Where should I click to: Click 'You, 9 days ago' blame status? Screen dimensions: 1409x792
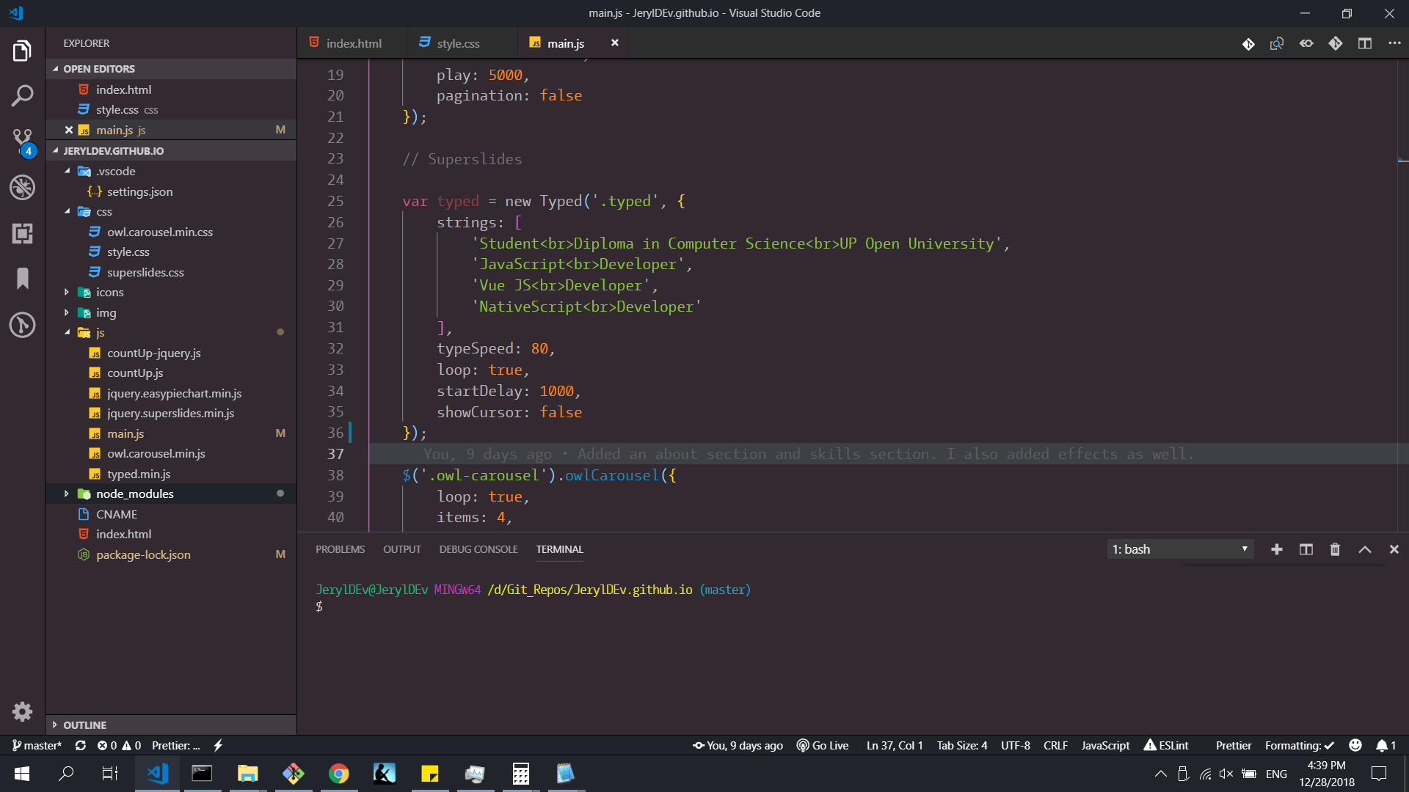click(x=738, y=745)
